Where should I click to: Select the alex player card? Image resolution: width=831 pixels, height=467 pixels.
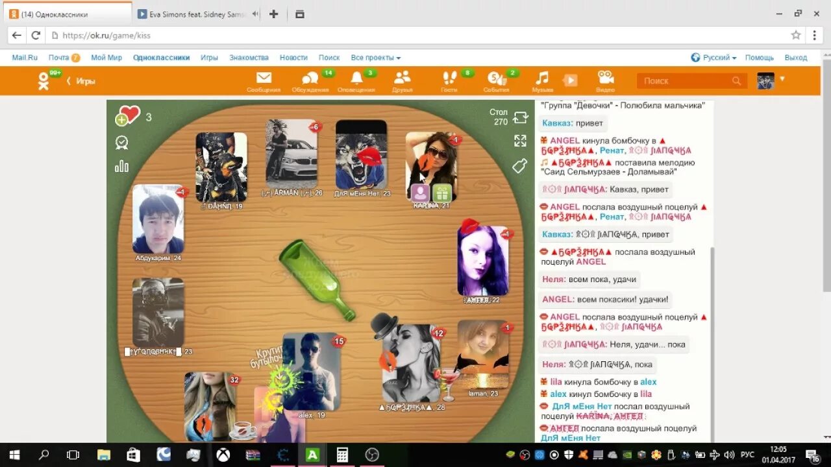[x=312, y=372]
